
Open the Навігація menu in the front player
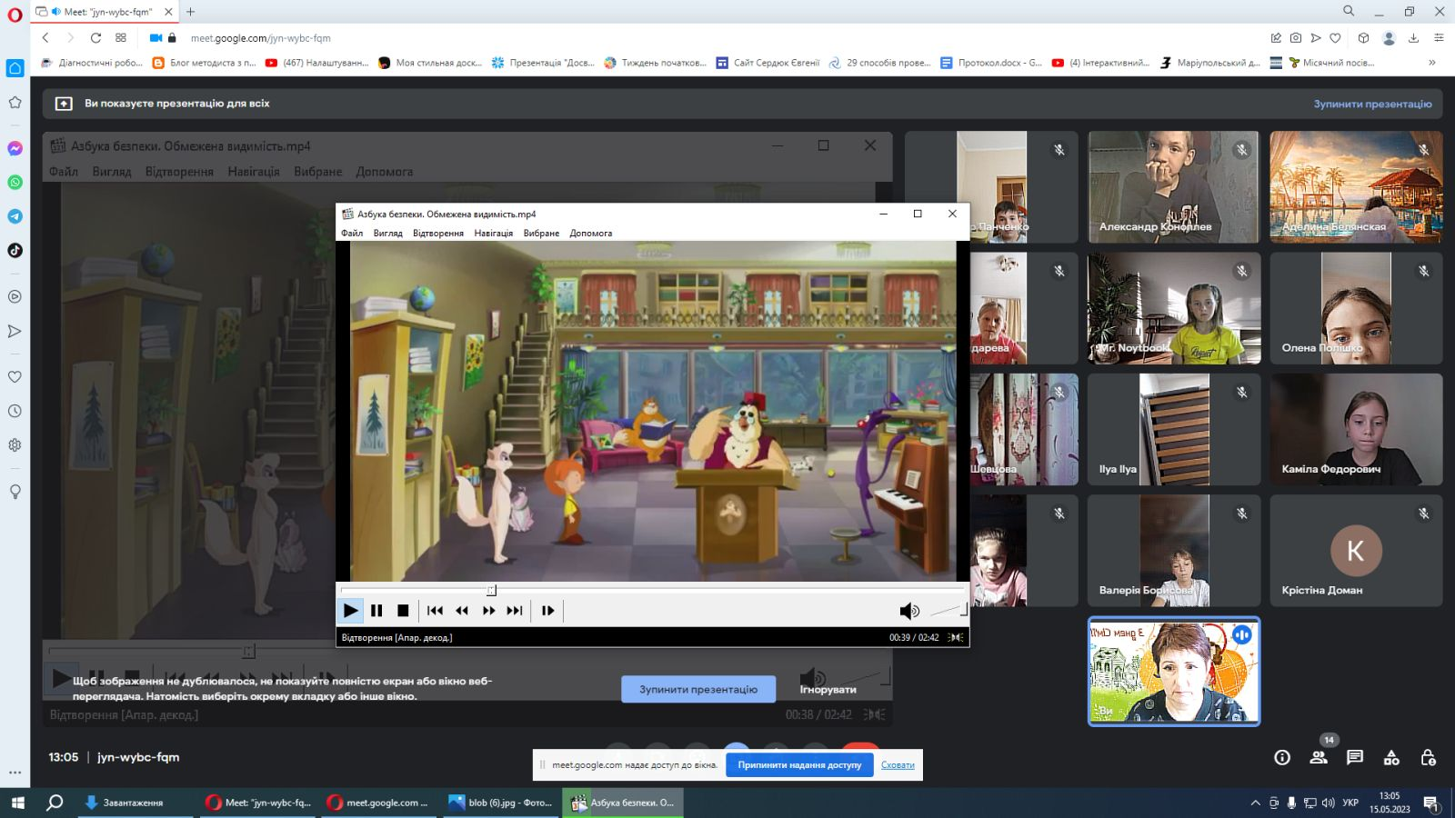494,233
